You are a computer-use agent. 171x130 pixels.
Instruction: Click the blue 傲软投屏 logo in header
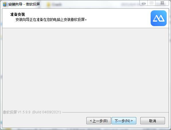click(x=159, y=18)
